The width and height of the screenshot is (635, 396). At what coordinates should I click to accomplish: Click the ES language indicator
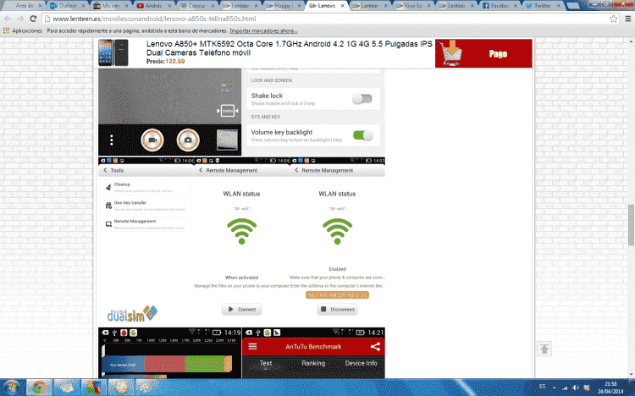542,387
